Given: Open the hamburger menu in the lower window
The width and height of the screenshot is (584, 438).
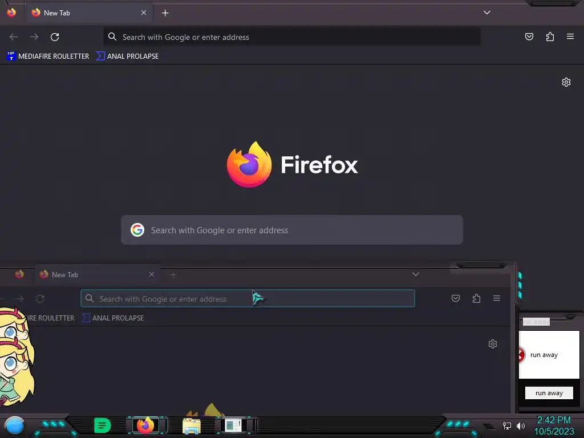Looking at the screenshot, I should (497, 298).
